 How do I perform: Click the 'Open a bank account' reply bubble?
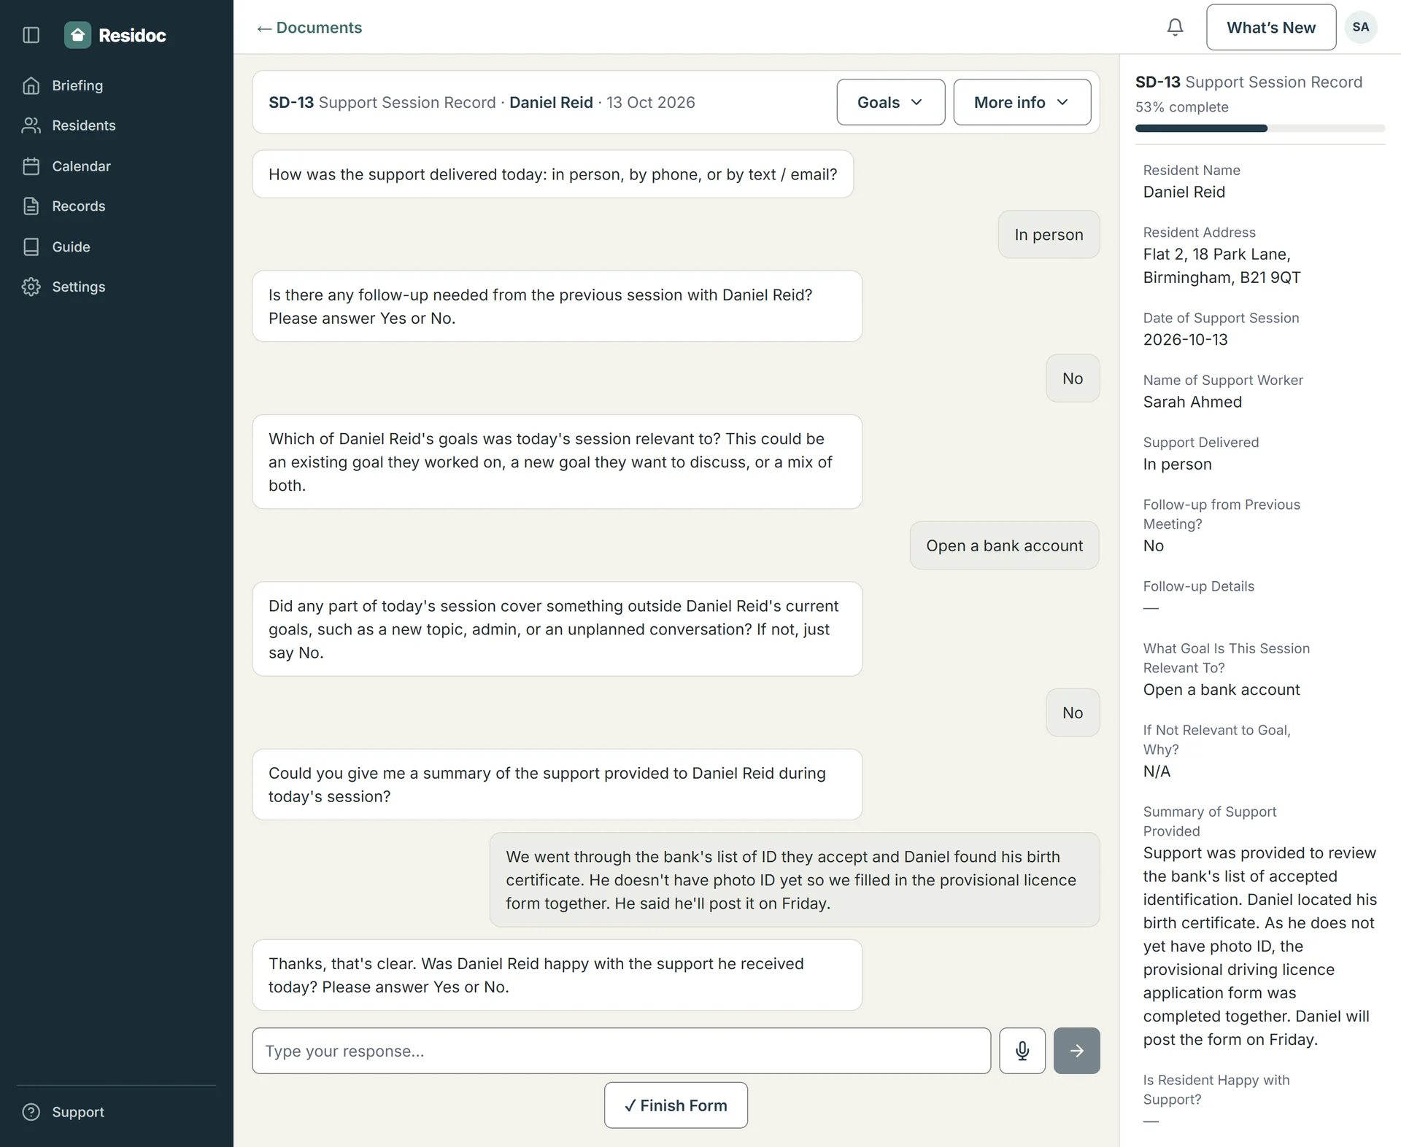click(x=1005, y=545)
